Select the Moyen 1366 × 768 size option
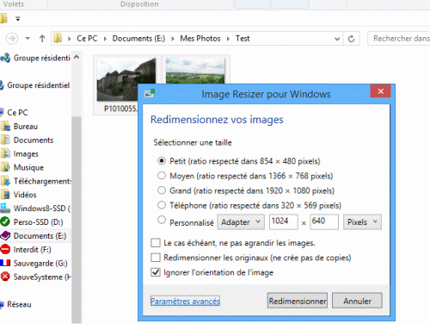430x324 pixels. click(x=162, y=176)
